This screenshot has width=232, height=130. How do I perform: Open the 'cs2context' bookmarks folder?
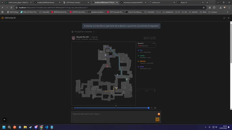pyautogui.click(x=149, y=12)
